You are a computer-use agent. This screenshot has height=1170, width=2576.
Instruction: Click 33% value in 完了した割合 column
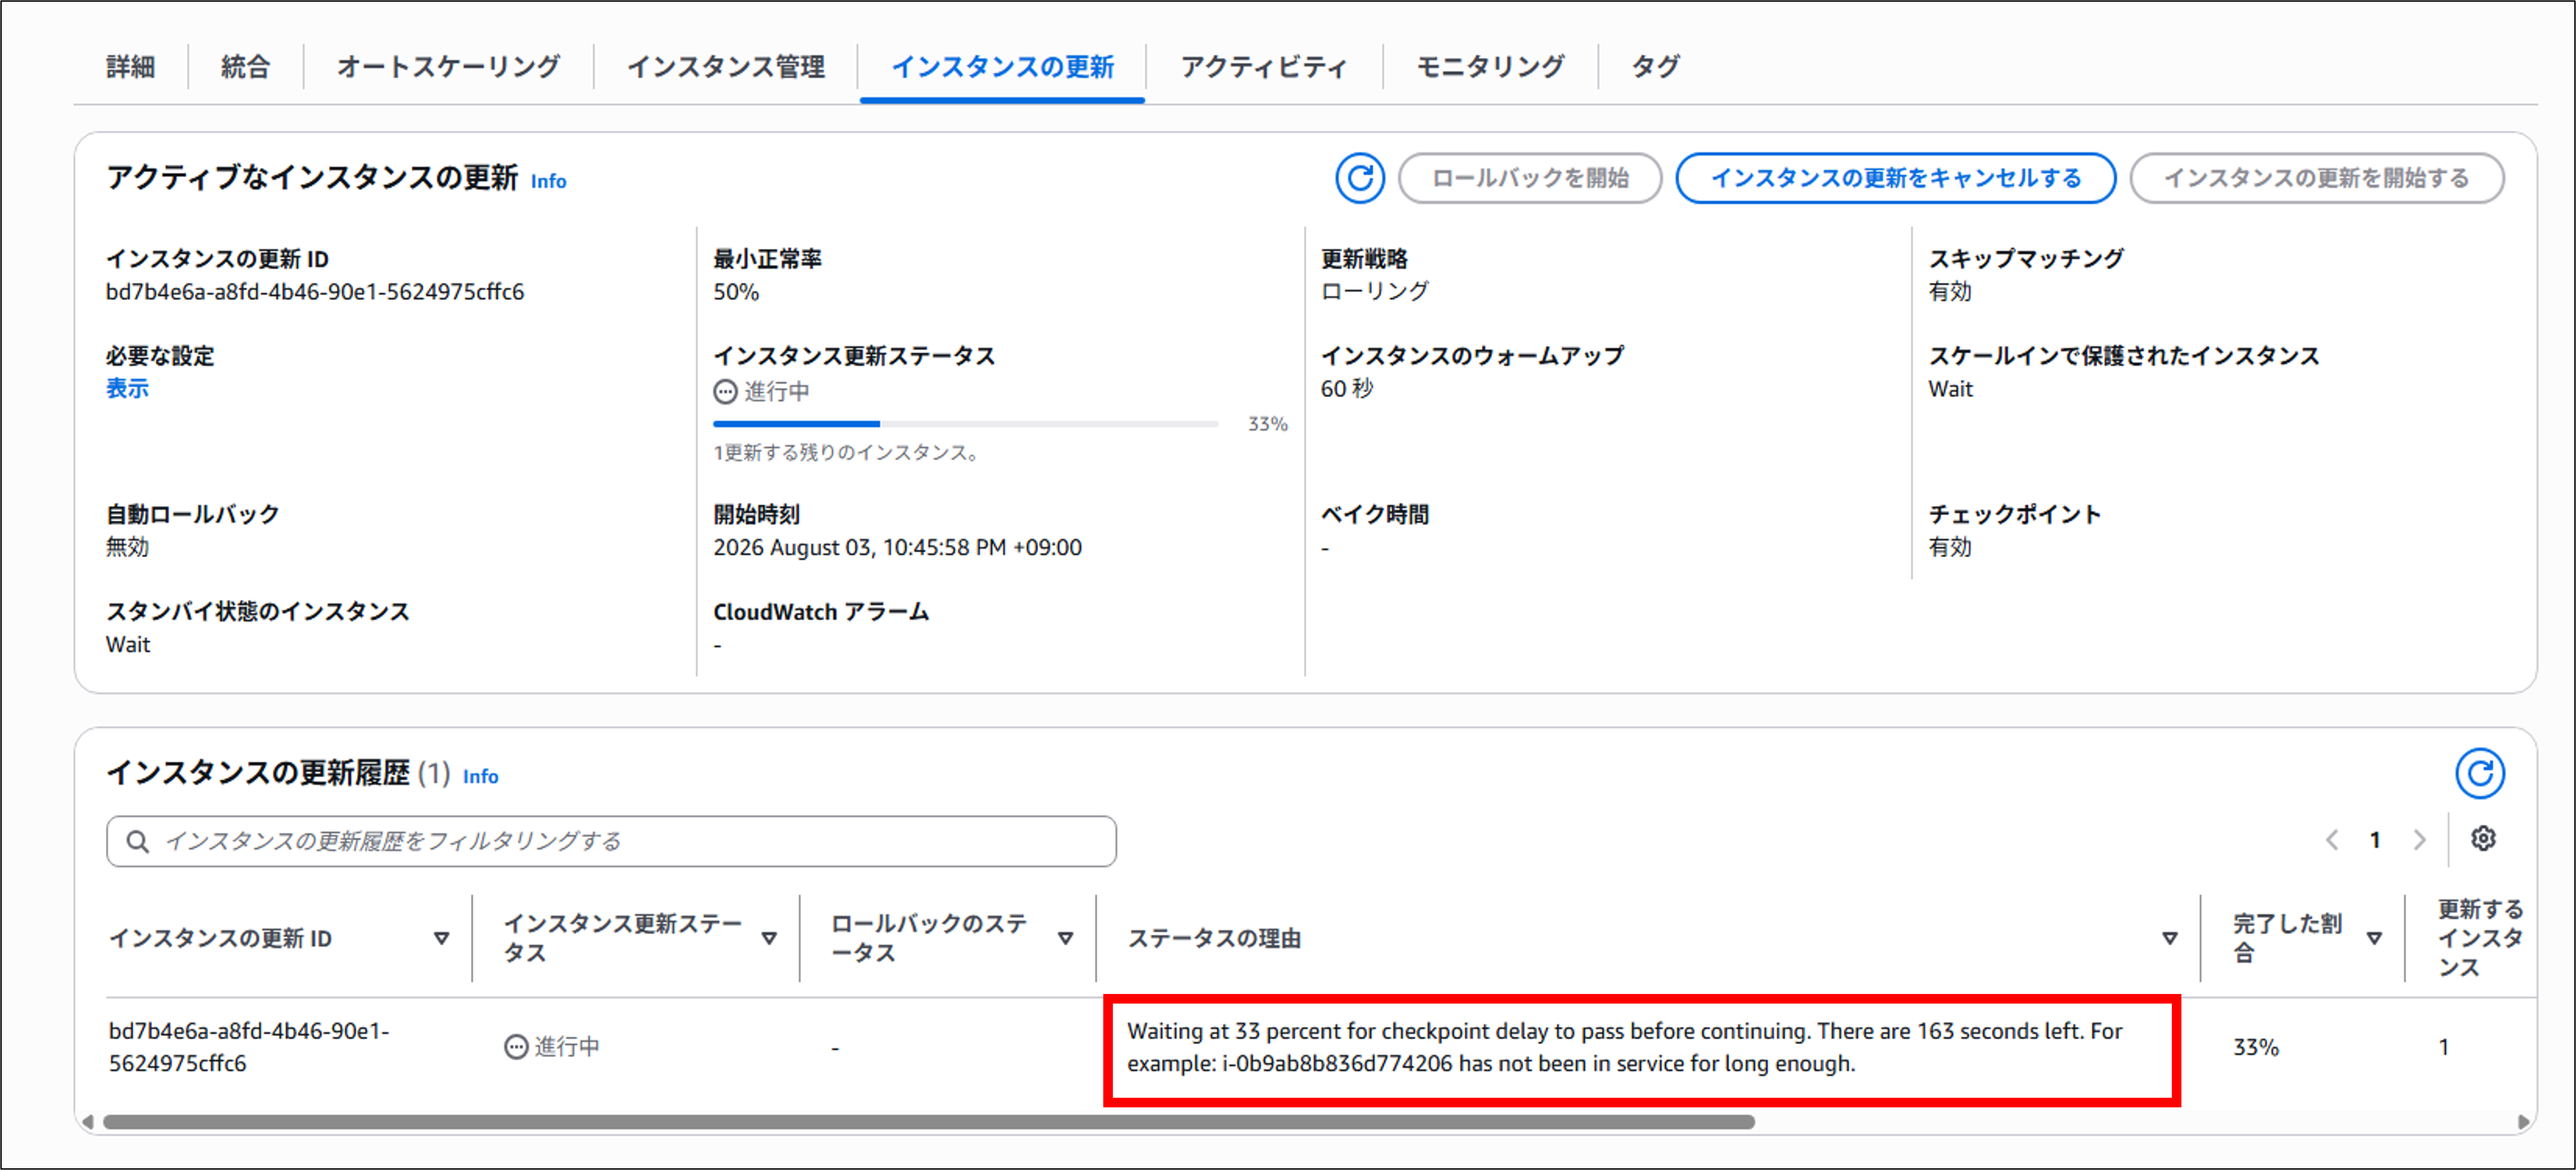2256,1047
